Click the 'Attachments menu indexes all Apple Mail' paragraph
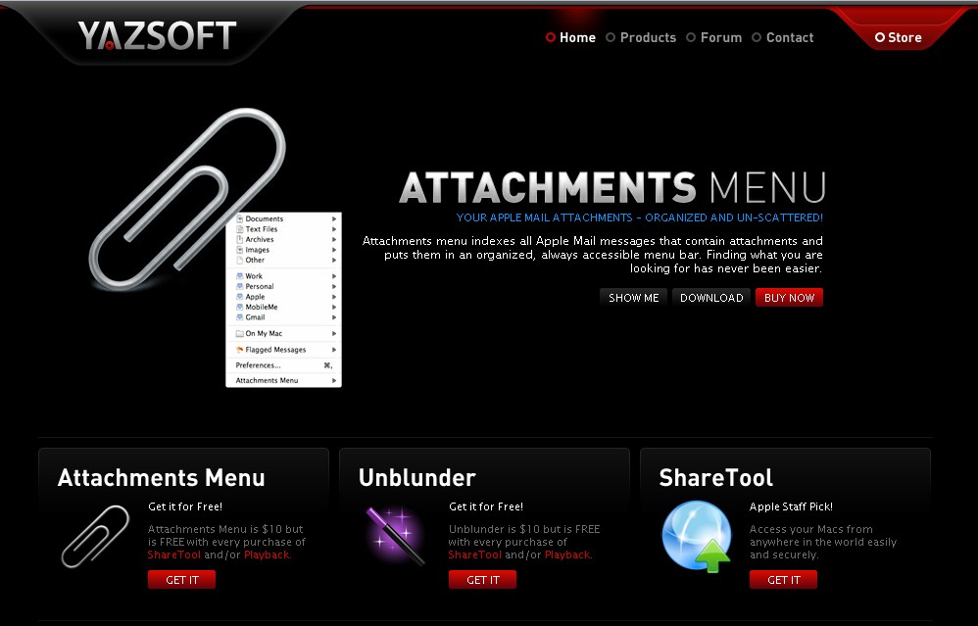Screen dimensions: 978x626 pos(593,255)
